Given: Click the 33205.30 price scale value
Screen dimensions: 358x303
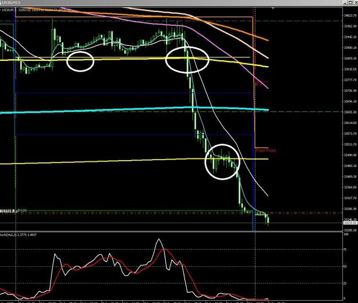Looking at the screenshot, I should coord(350,230).
